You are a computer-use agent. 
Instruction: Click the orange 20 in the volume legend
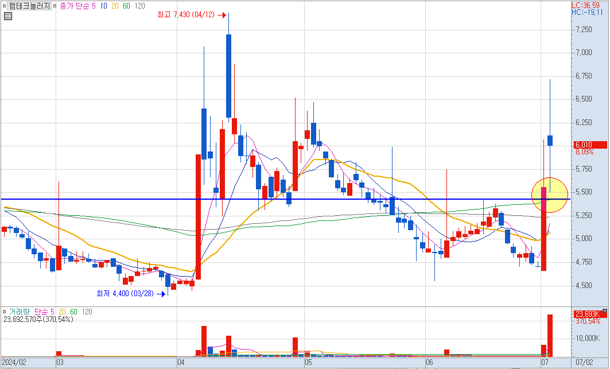[62, 312]
